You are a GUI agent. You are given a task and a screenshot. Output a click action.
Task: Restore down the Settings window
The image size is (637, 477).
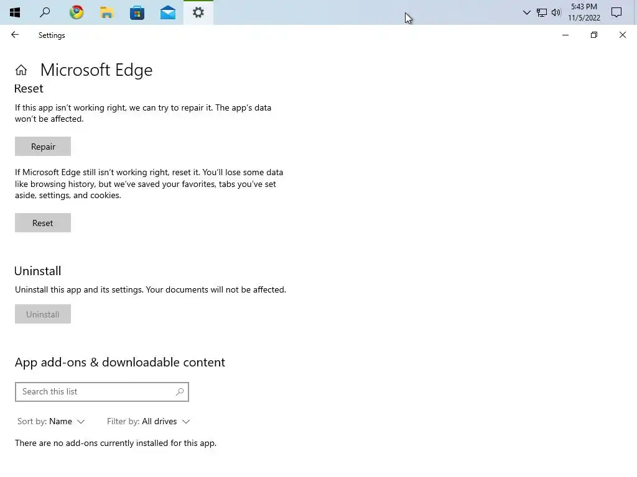click(x=594, y=35)
